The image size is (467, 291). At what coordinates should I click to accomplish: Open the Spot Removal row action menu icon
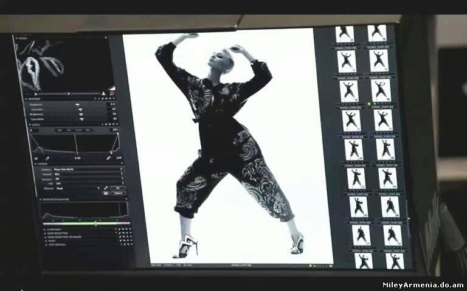[132, 244]
